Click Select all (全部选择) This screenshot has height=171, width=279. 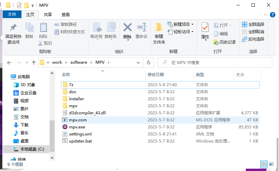(253, 24)
